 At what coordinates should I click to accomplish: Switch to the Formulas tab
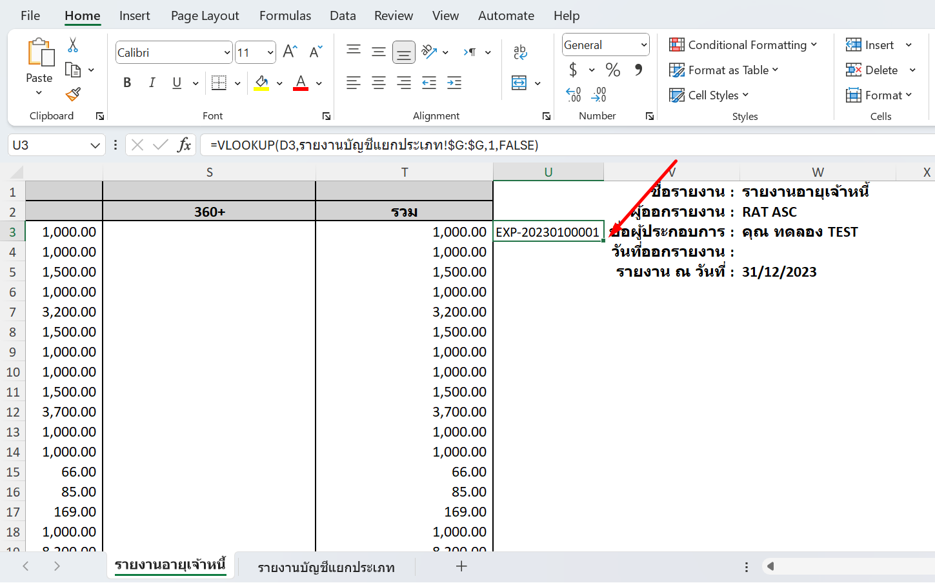285,15
